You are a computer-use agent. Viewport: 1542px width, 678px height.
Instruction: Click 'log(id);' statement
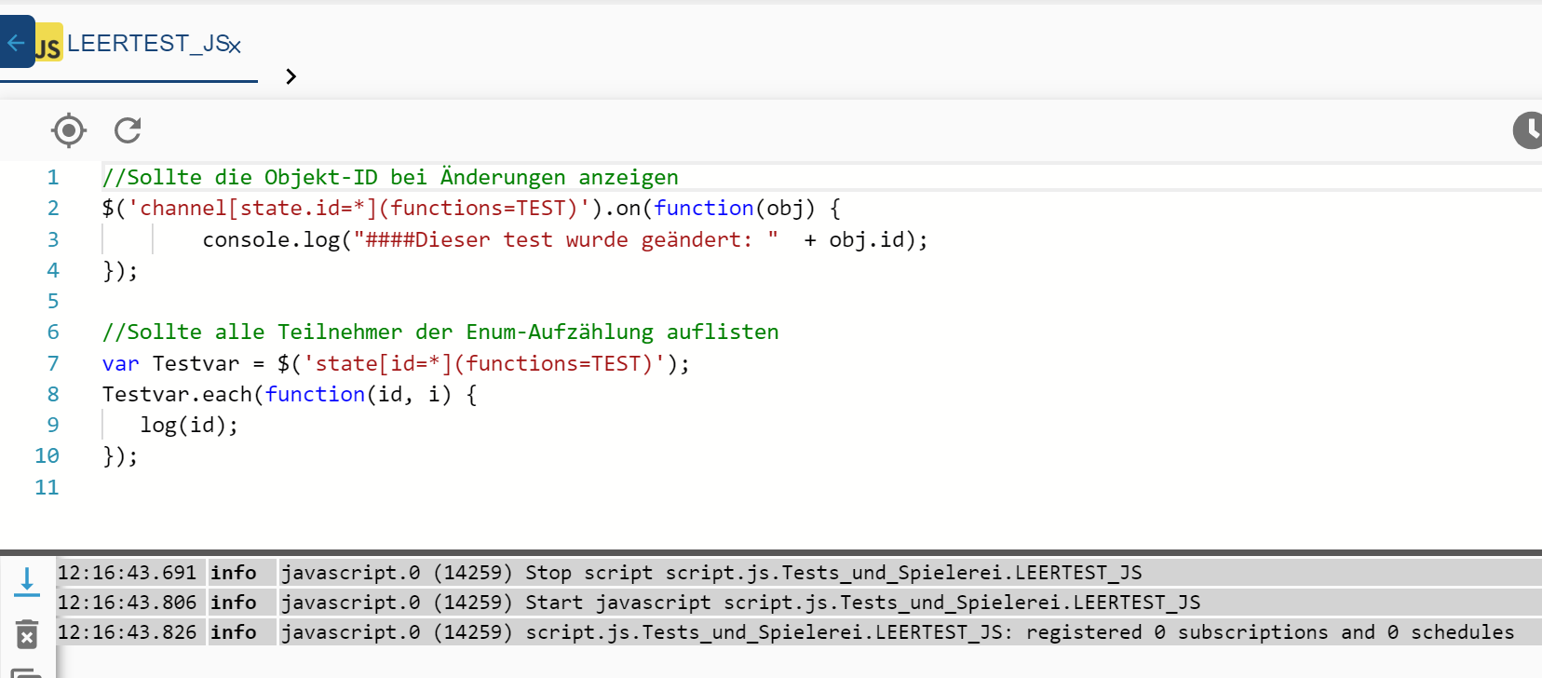click(189, 425)
